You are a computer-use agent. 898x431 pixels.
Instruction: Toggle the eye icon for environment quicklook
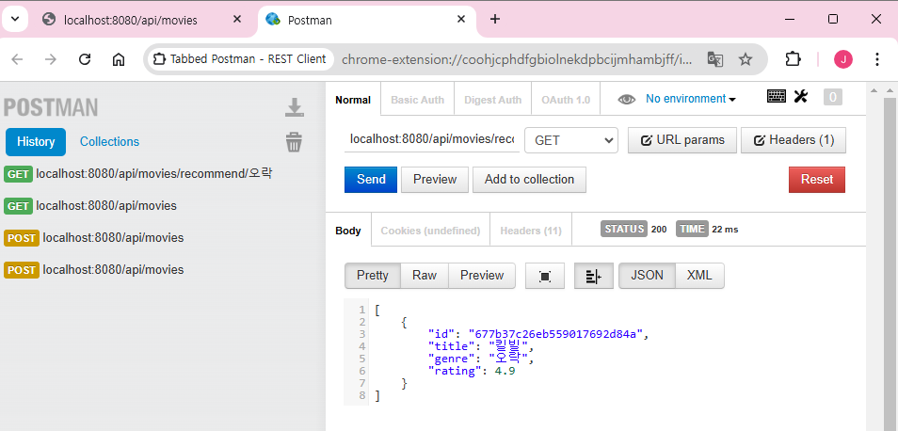click(x=627, y=99)
